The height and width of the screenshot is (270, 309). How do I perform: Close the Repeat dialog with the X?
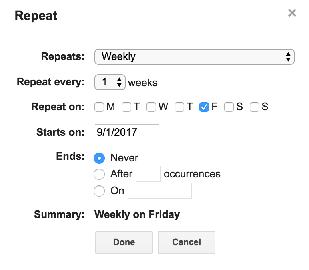[x=292, y=13]
